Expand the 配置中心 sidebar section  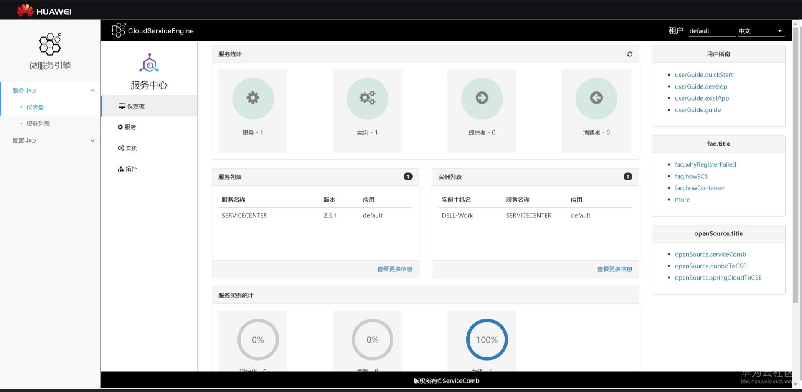(x=93, y=141)
